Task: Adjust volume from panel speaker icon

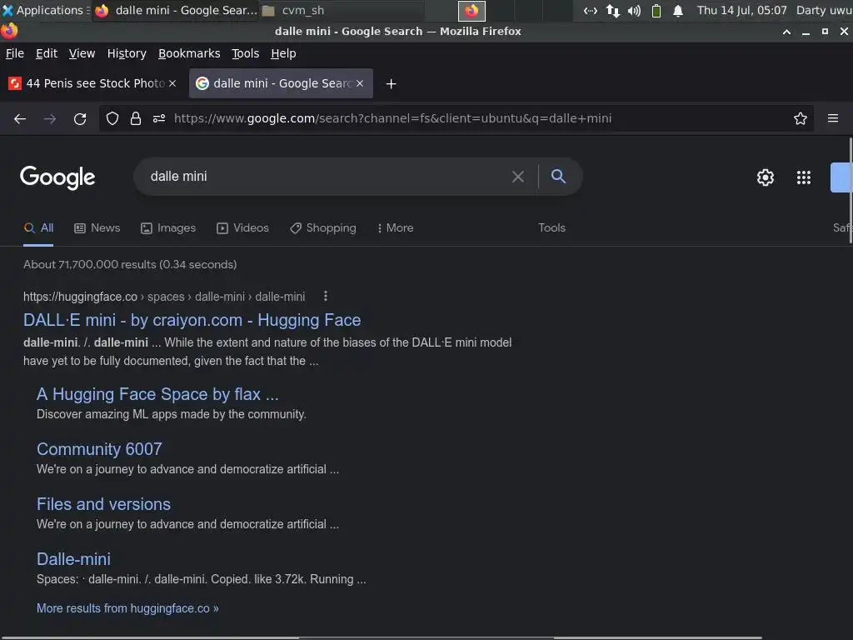Action: [x=634, y=11]
